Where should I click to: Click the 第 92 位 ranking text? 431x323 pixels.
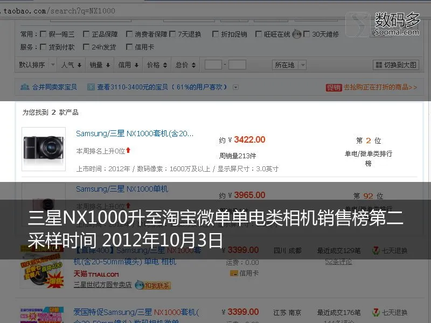tap(369, 196)
